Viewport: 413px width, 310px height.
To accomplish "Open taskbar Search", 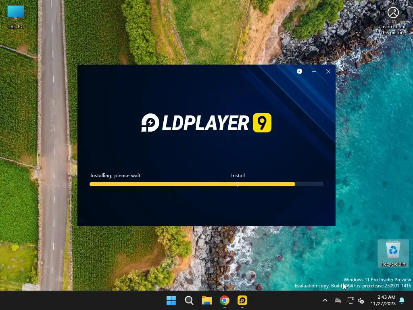I will click(x=189, y=300).
